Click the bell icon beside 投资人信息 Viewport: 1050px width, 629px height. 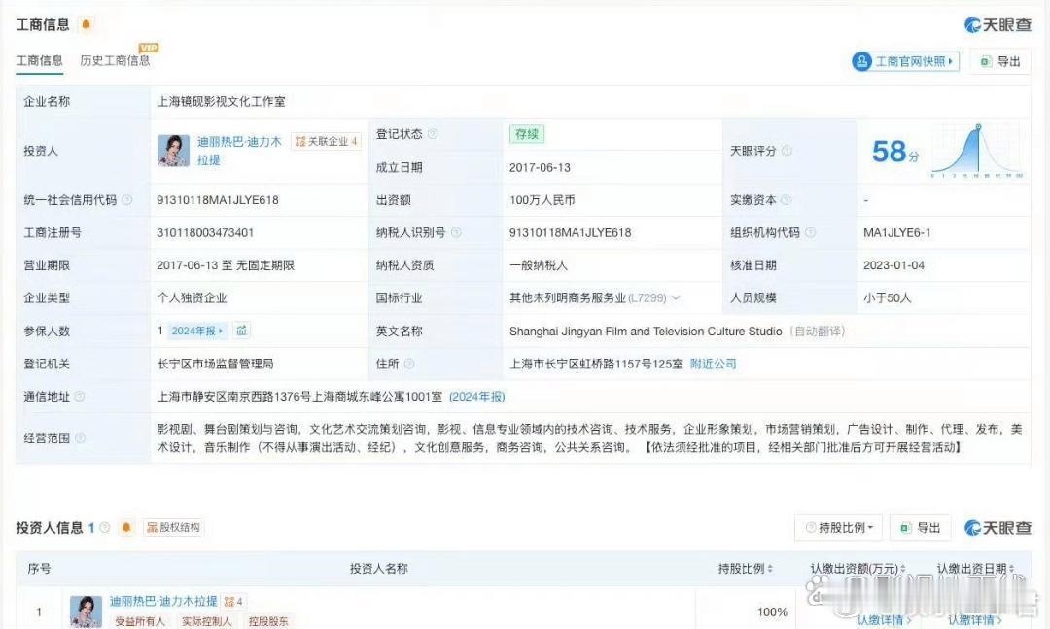(125, 527)
